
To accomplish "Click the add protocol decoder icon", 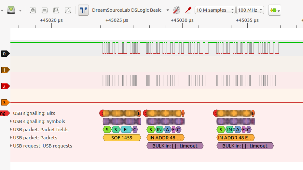I will pos(273,10).
